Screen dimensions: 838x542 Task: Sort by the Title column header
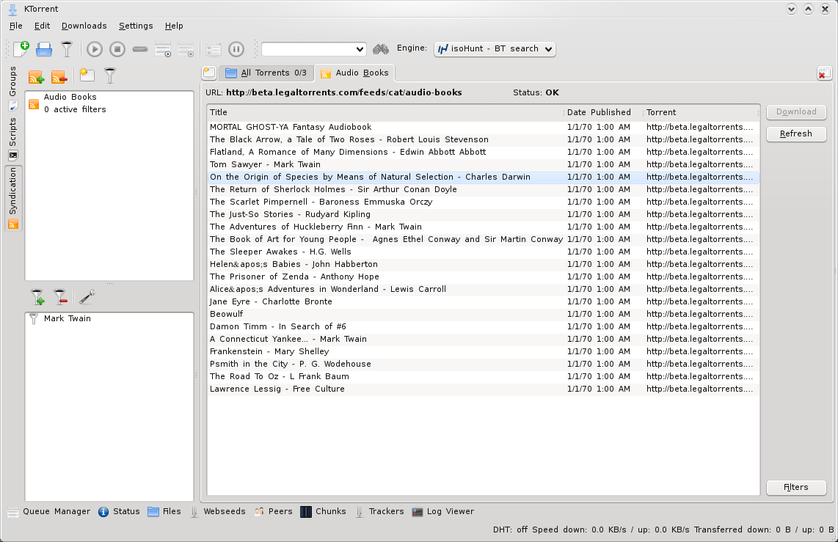point(385,112)
